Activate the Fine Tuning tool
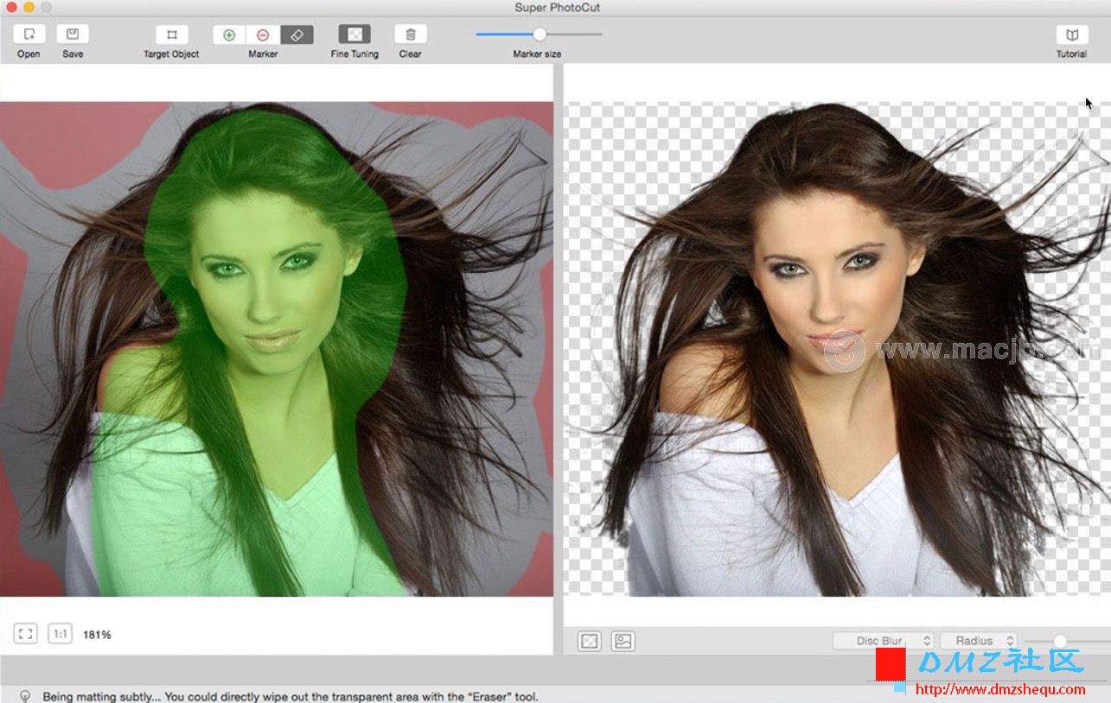1111x703 pixels. click(x=354, y=35)
